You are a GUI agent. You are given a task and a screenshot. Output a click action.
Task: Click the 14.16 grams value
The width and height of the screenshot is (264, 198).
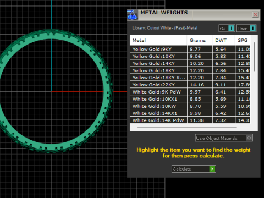tap(197, 85)
